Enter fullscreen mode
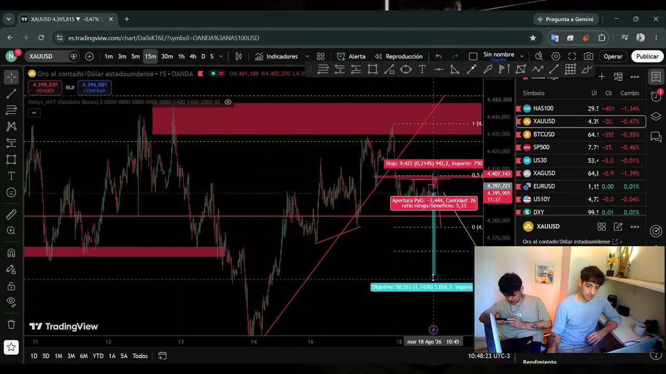 572,56
